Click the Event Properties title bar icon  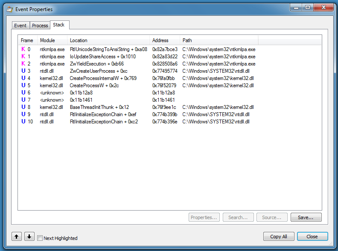(9, 9)
